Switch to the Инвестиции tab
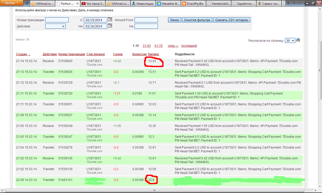Screen dimensions: 322x193 143,4
